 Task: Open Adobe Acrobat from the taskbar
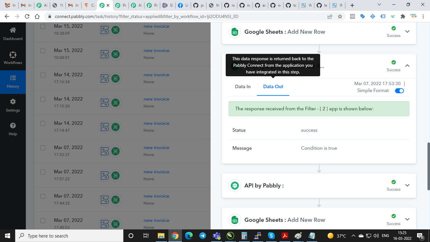tap(285, 236)
